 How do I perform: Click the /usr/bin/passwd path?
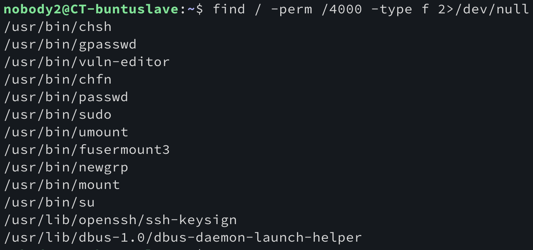[66, 97]
